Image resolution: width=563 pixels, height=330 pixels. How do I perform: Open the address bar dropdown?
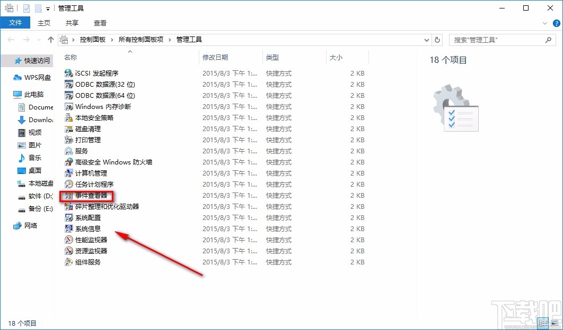click(427, 40)
